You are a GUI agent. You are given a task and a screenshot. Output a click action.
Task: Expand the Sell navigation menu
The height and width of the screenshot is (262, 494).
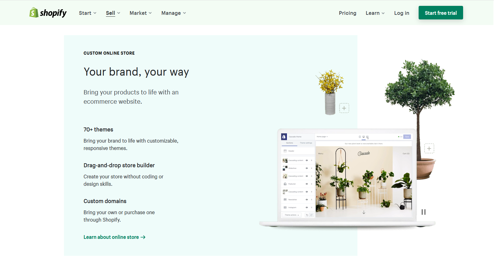(x=113, y=13)
